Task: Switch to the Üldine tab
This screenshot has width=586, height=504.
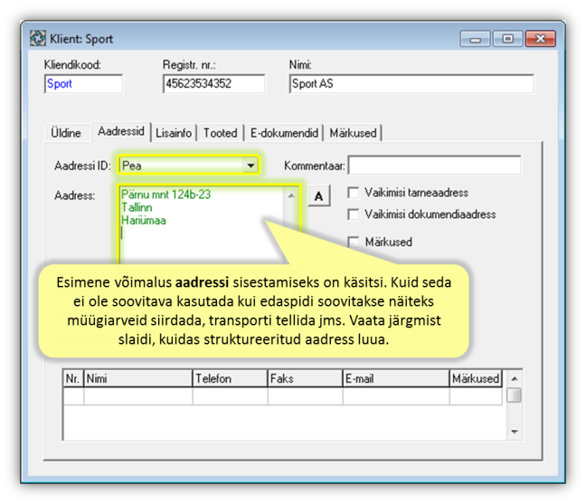Action: click(x=65, y=133)
